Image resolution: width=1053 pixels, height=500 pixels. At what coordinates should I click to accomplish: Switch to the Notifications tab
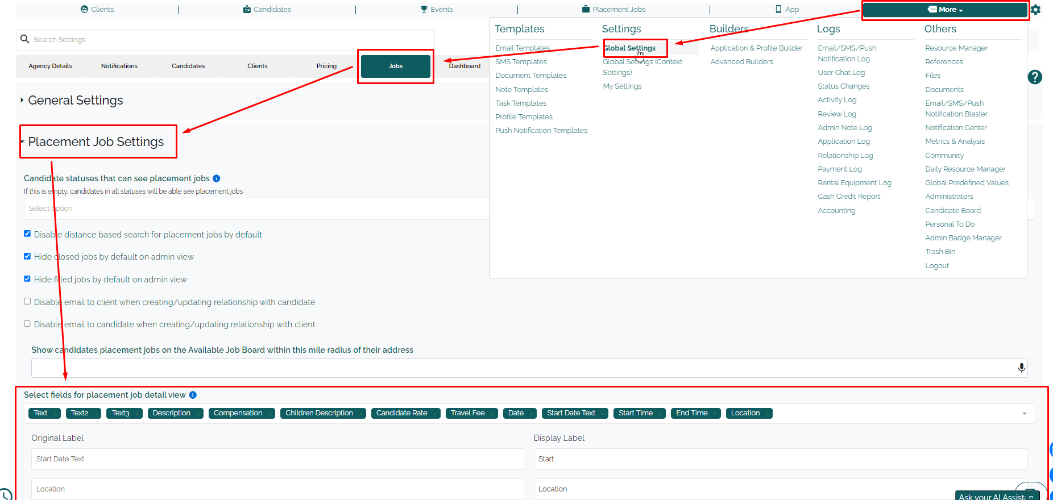tap(119, 66)
